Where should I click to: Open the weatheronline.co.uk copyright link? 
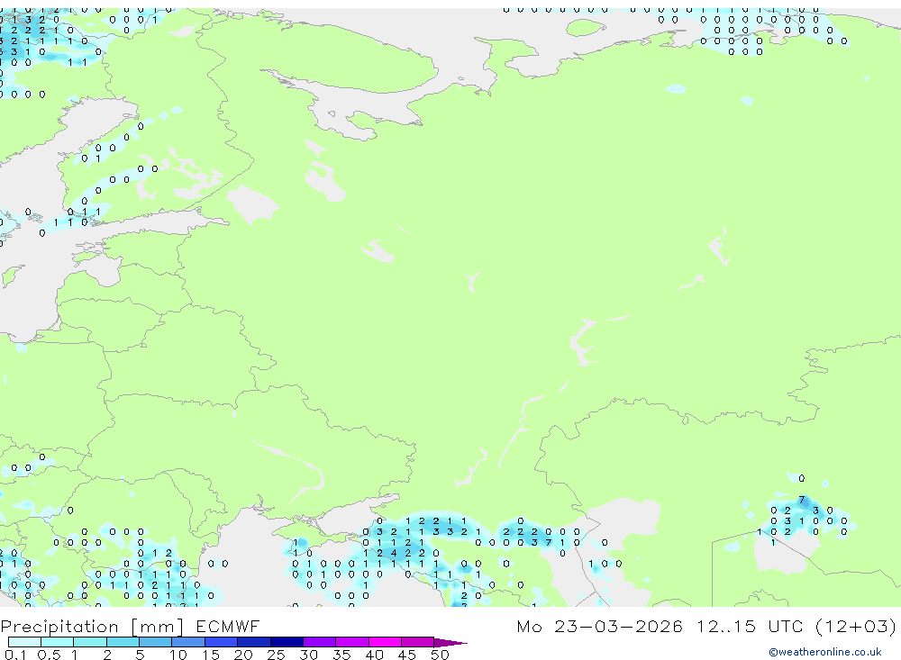pos(824,652)
